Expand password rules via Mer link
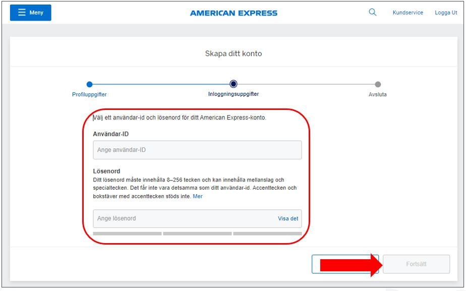The width and height of the screenshot is (466, 291). [198, 196]
